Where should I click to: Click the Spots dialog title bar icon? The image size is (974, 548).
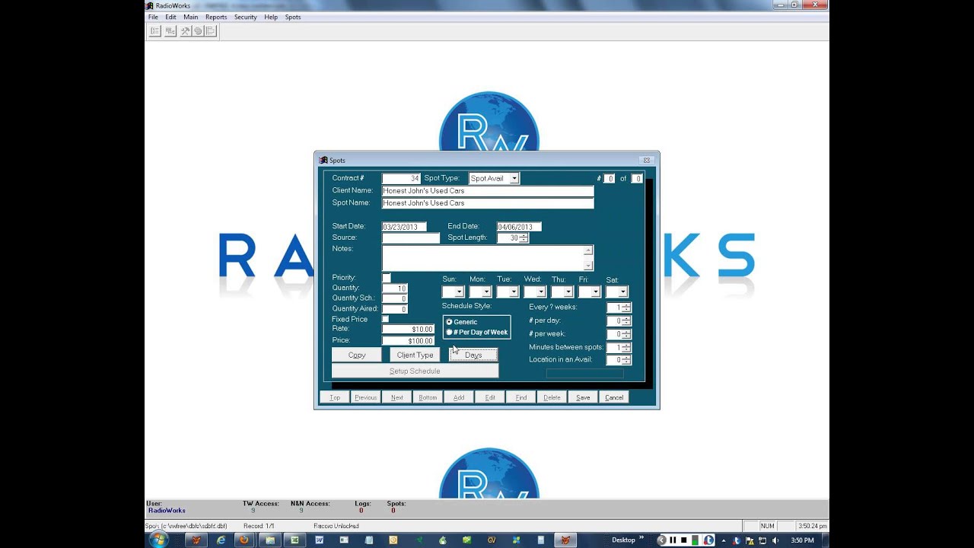tap(323, 160)
